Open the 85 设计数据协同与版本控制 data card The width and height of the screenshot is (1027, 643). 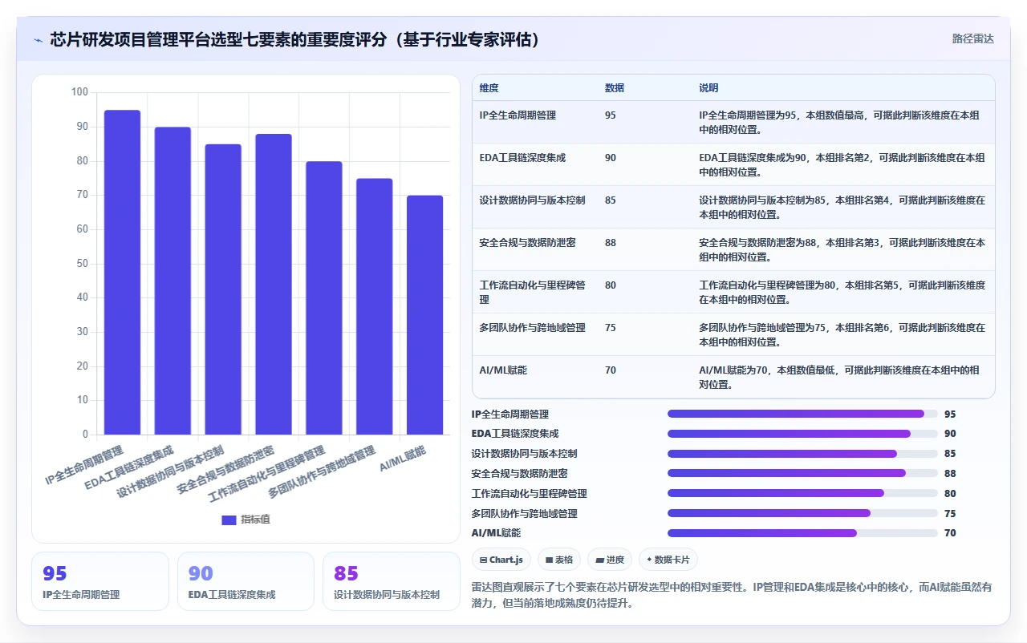[x=392, y=581]
